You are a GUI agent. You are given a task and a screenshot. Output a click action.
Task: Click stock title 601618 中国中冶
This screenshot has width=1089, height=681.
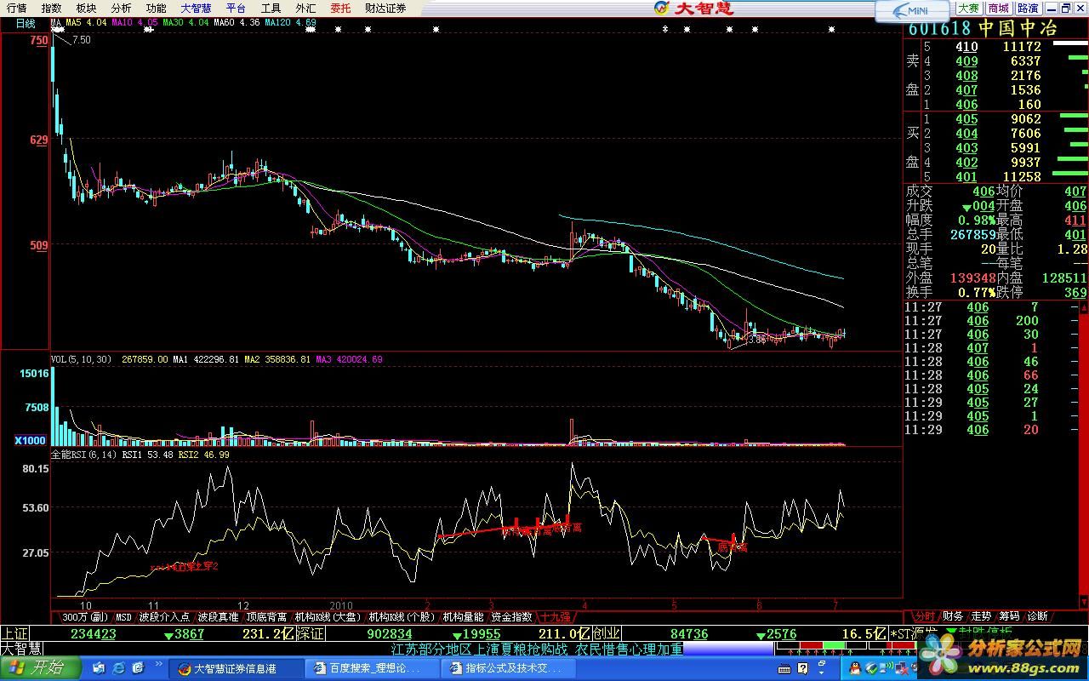[983, 28]
